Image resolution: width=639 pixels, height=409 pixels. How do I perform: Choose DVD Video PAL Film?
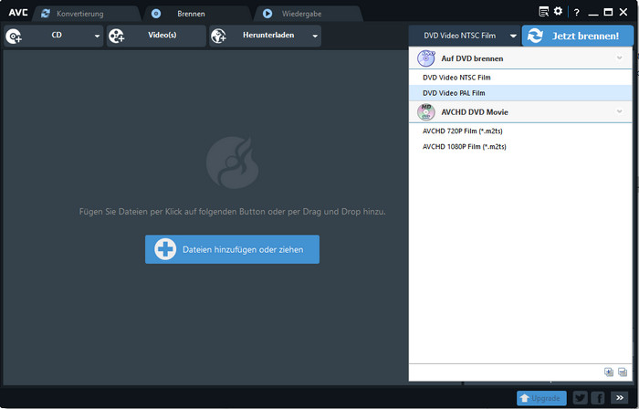tap(520, 93)
